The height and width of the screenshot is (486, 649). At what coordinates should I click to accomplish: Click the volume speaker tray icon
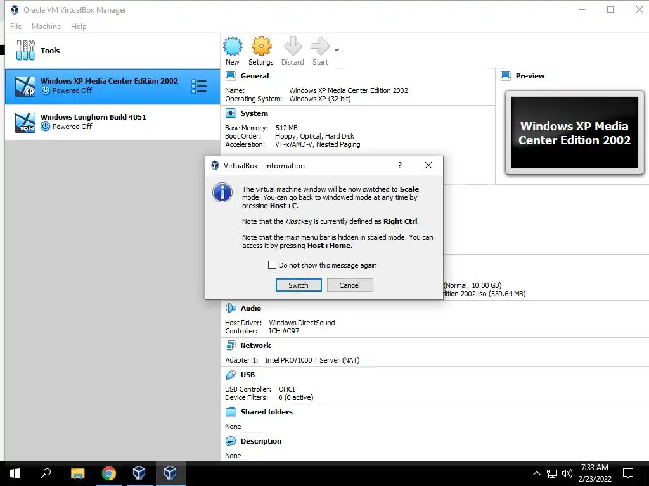click(567, 473)
